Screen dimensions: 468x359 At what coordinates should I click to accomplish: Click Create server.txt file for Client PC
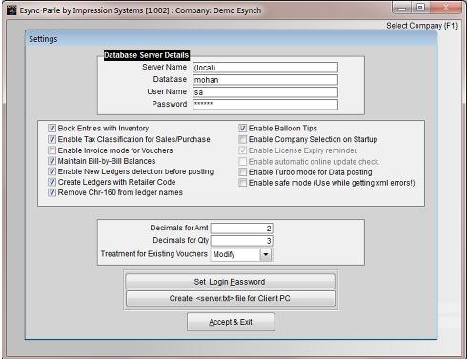click(231, 298)
